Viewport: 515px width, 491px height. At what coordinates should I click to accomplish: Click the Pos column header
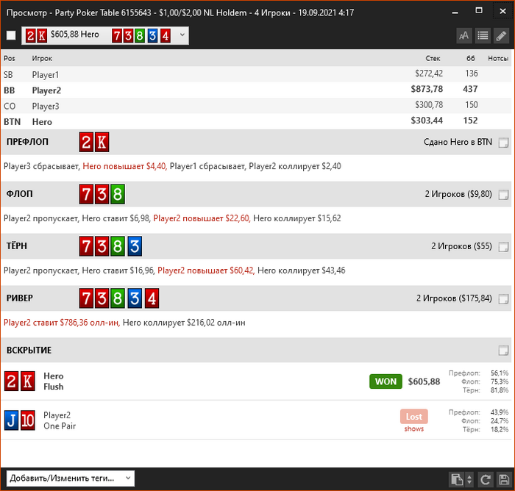tap(10, 58)
